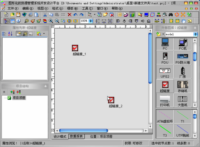Open the model library dropdown
The image size is (200, 147).
pos(195,34)
